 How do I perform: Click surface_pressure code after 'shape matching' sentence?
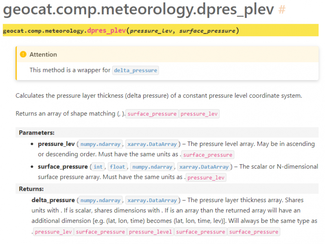pos(152,114)
